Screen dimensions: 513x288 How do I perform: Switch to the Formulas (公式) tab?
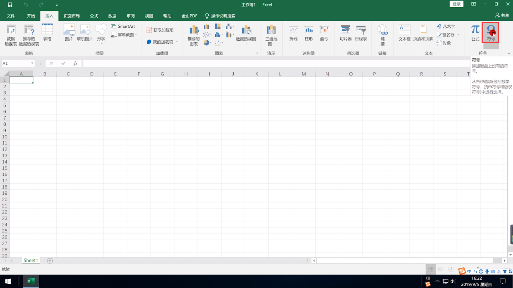point(94,16)
